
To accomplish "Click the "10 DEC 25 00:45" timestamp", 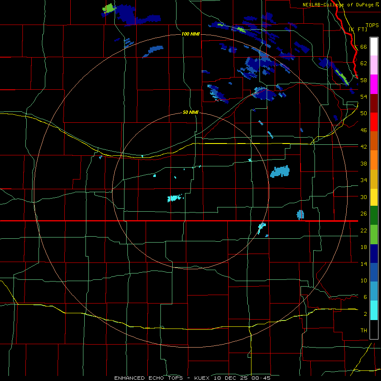I will click(x=242, y=378).
